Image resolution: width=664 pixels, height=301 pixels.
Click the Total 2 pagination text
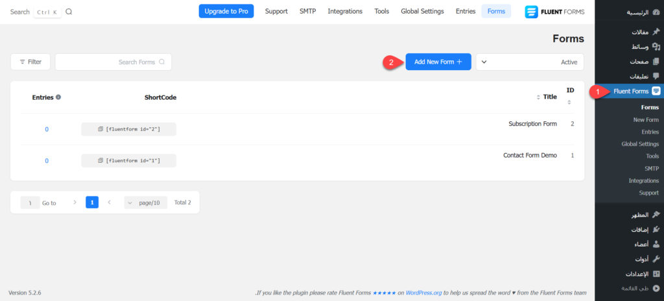pyautogui.click(x=182, y=202)
